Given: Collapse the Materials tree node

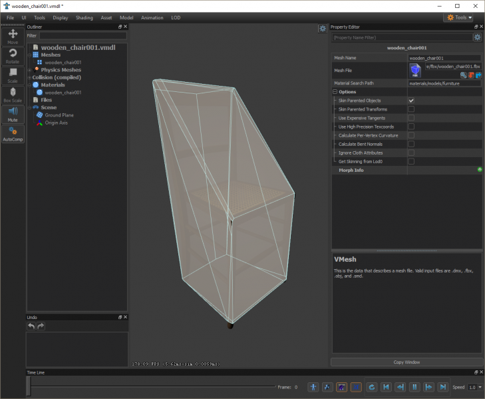Looking at the screenshot, I should coord(30,85).
